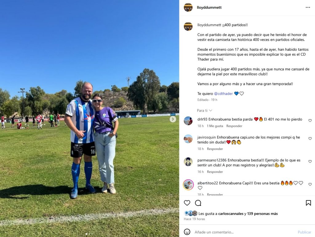Open albertitoo22's profile picture with story ring
Viewport: 315px width, 237px height.
[188, 185]
